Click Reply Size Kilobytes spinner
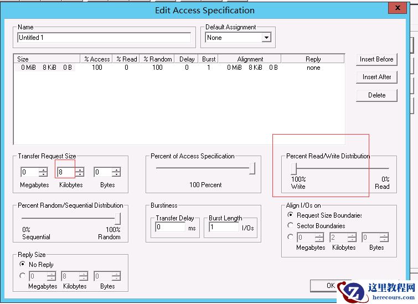Screen dimensions: 418x304 (x=84, y=276)
